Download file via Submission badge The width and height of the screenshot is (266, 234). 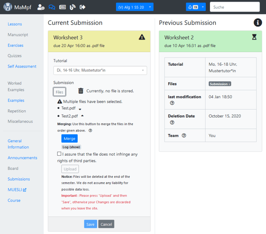coord(219,84)
